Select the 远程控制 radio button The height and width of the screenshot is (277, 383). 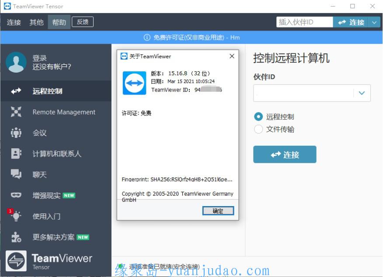(258, 116)
